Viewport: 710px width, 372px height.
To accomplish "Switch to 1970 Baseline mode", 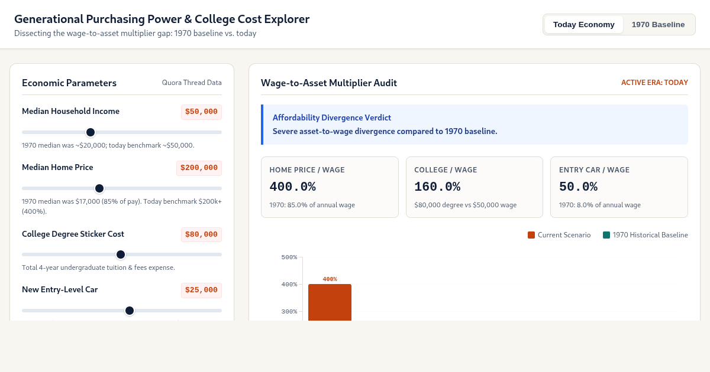I will click(x=658, y=25).
